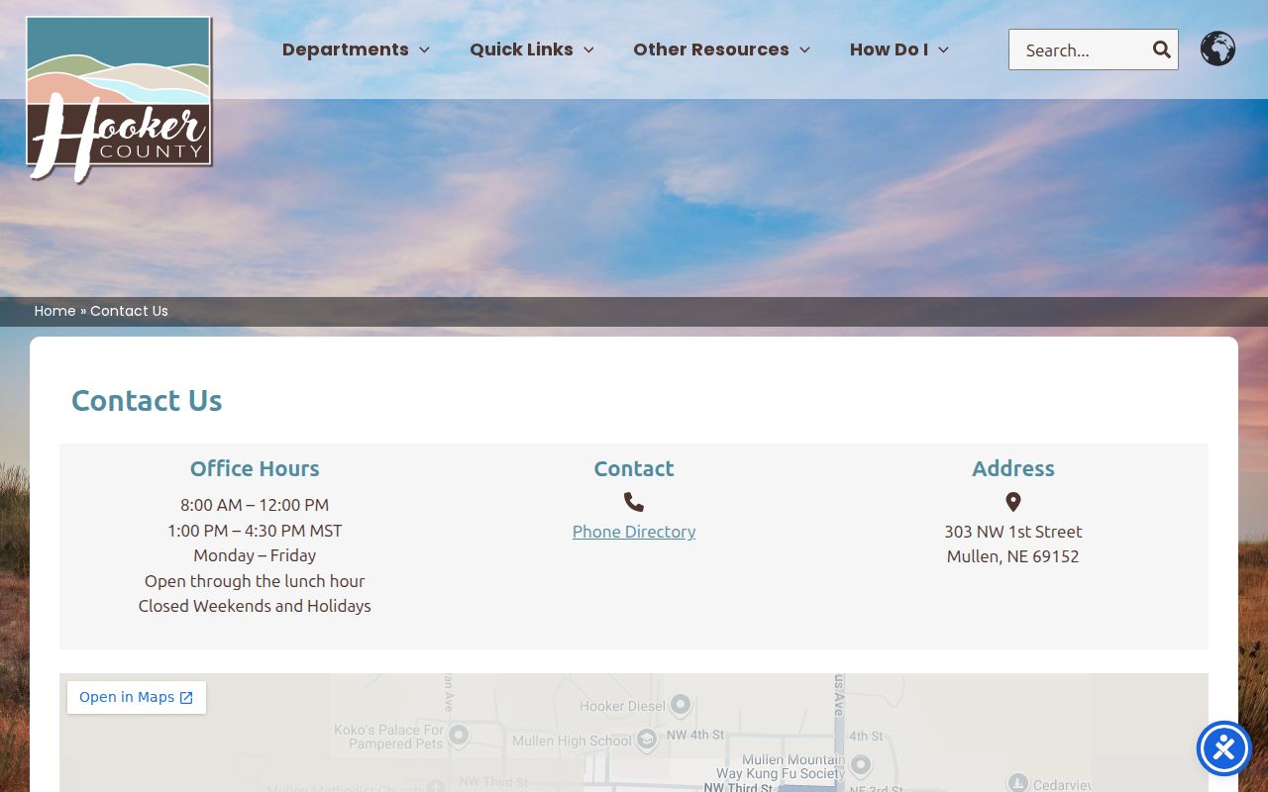
Task: Click the search magnifier icon
Action: point(1161,49)
